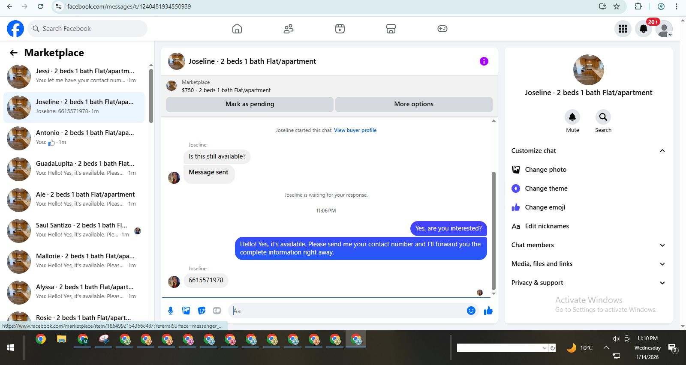Open File Explorer on taskbar
Screen dimensions: 686x365
pos(62,340)
